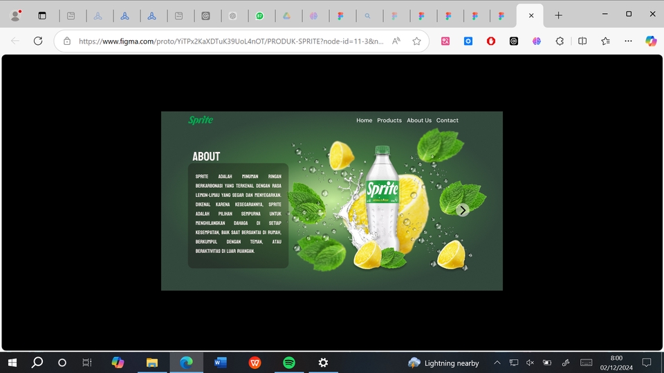Click the next arrow chevron button
664x373 pixels.
463,210
